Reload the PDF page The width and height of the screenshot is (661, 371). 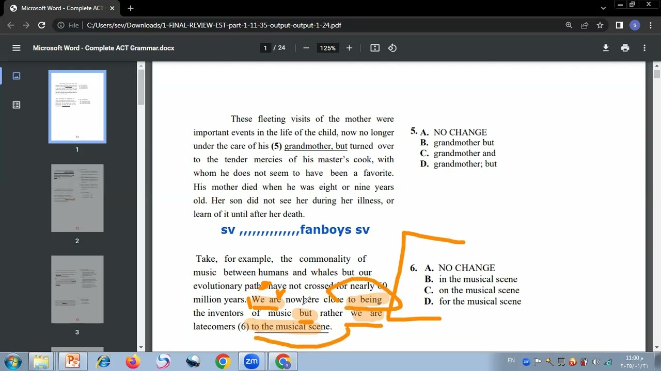coord(42,25)
